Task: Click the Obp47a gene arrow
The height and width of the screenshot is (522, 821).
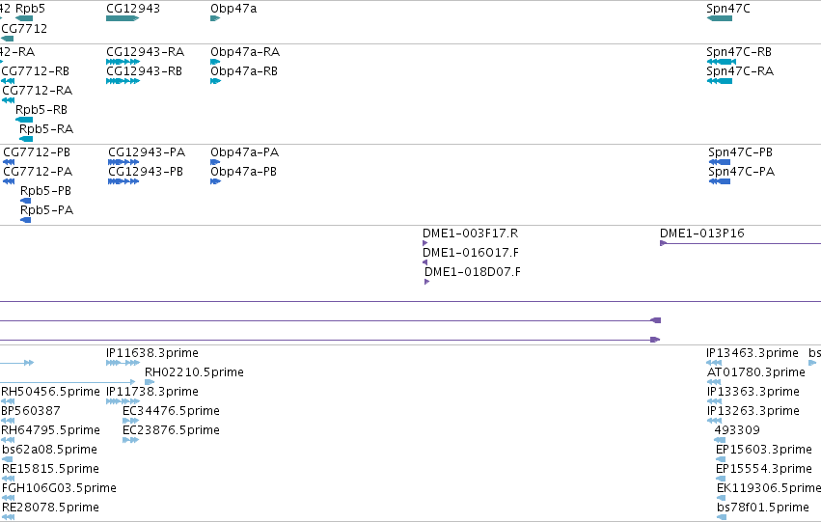Action: coord(215,18)
